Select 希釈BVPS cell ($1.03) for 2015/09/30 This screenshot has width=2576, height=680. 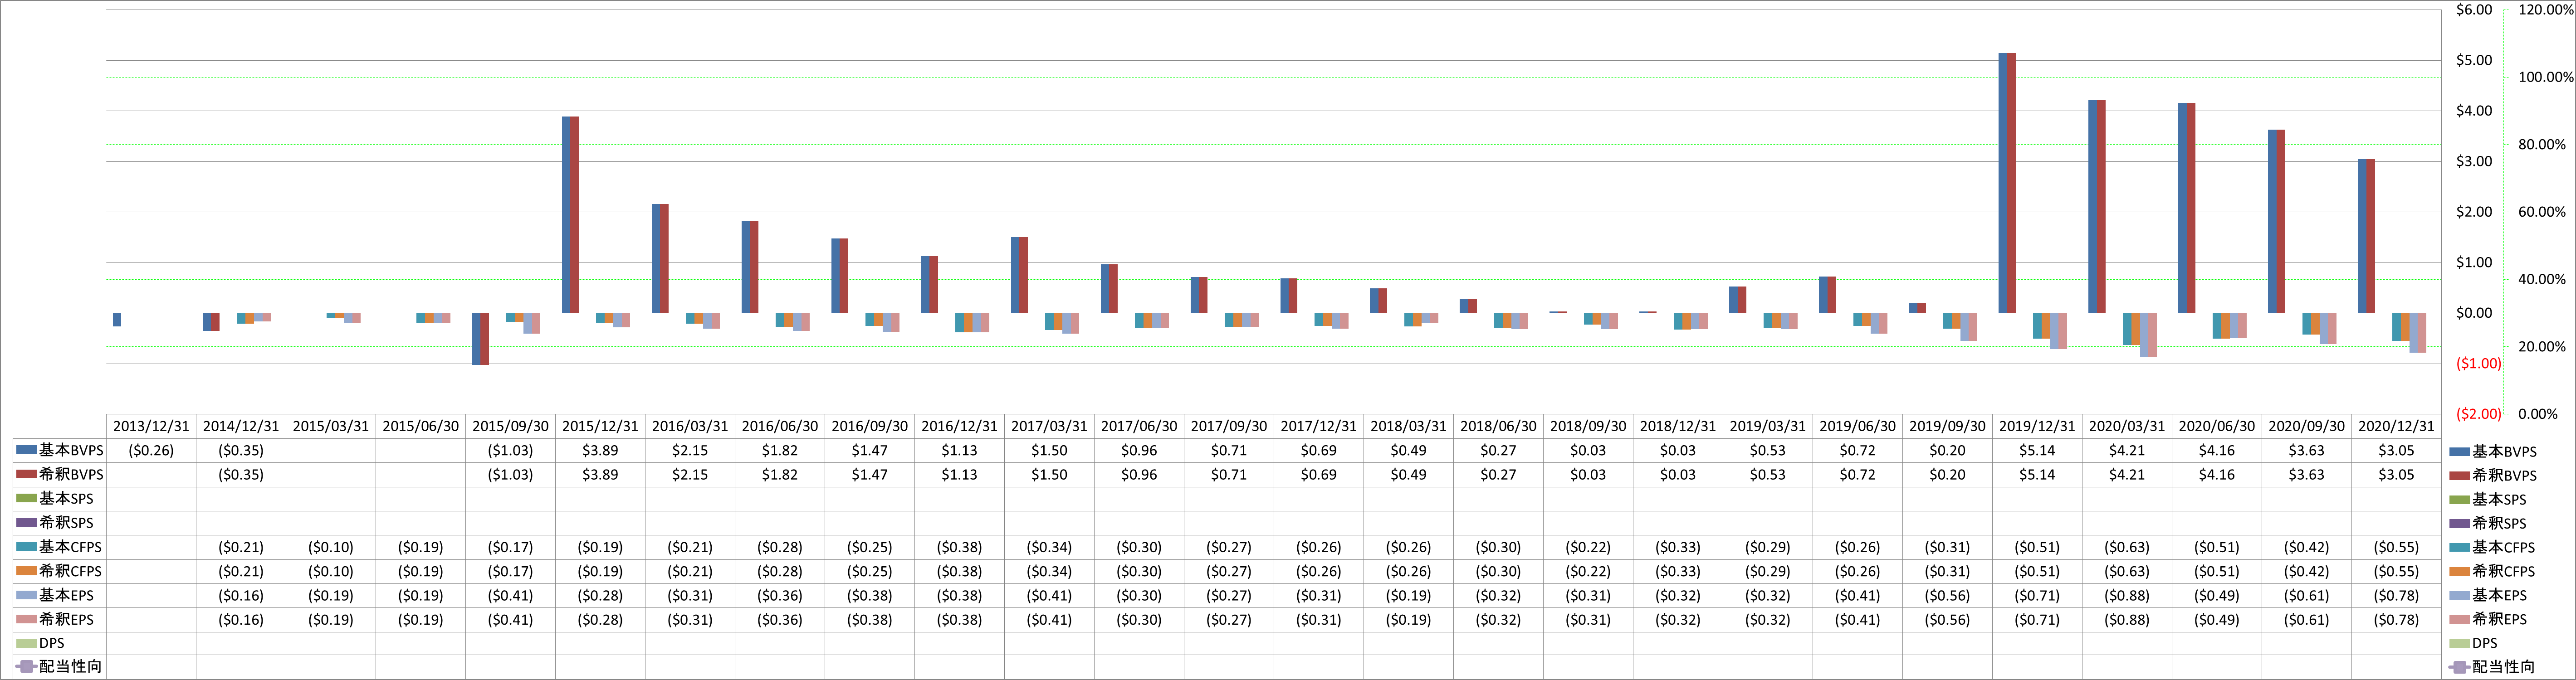pyautogui.click(x=510, y=475)
